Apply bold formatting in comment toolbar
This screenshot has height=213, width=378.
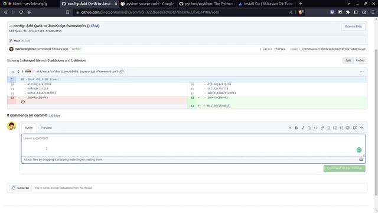click(296, 128)
